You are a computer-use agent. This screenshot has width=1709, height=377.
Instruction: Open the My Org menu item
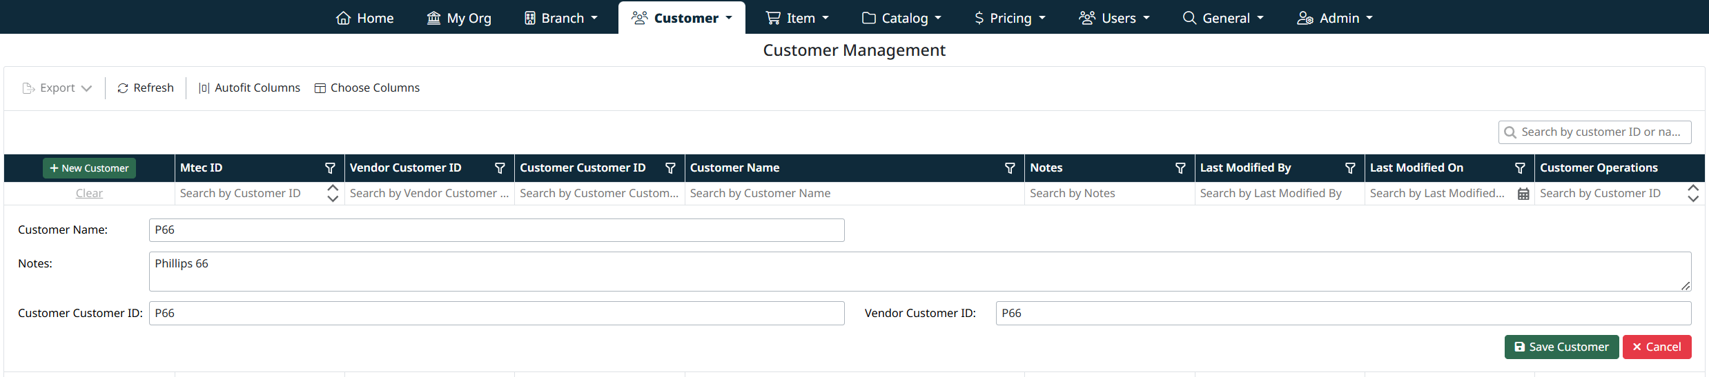click(459, 18)
